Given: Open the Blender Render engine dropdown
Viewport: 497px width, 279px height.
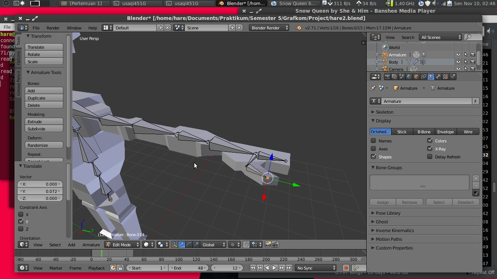Looking at the screenshot, I should point(269,28).
